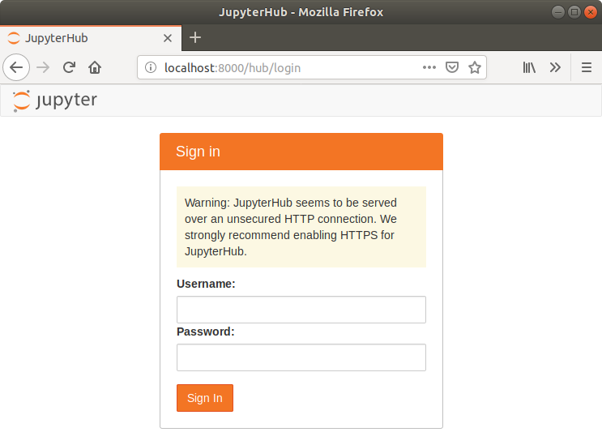Bookmark this page with the star

point(475,67)
